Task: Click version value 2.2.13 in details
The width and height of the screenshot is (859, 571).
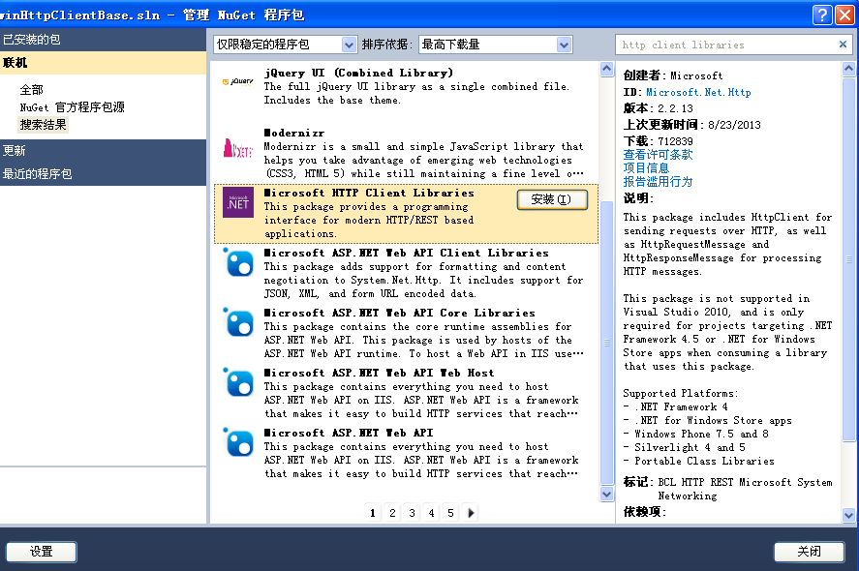Action: (675, 108)
